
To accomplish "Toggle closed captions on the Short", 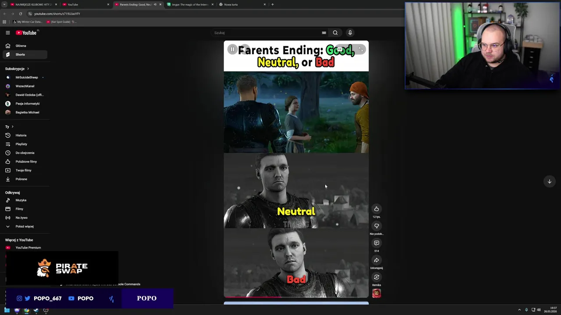I will [340, 49].
